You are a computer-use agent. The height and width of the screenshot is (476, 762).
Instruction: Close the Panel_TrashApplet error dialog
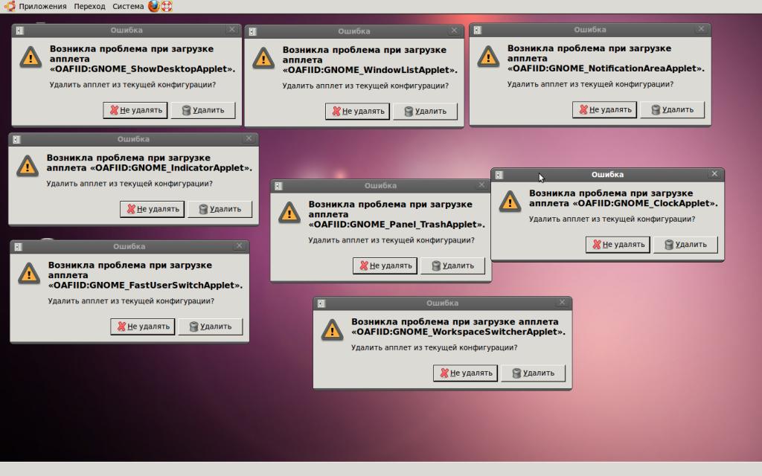[x=481, y=185]
